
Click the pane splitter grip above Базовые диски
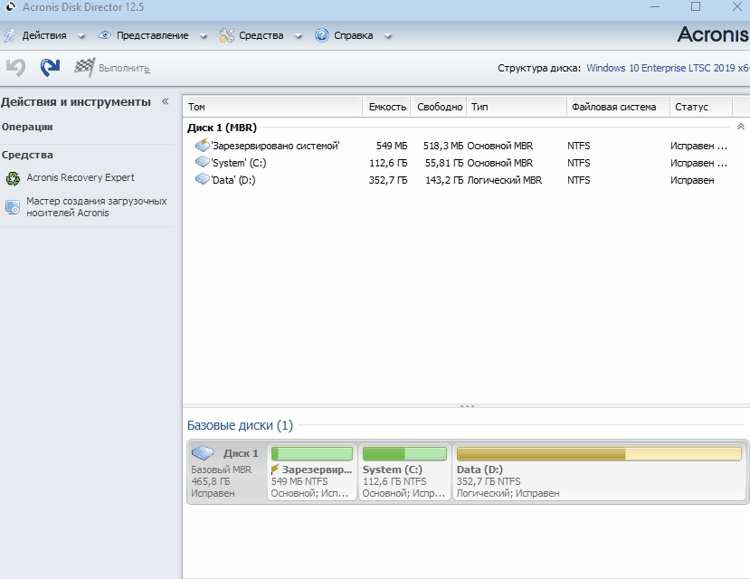point(467,406)
